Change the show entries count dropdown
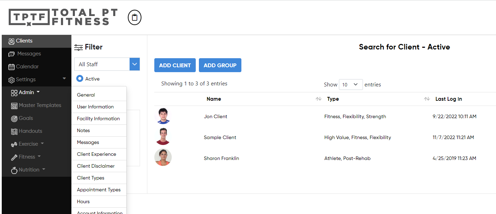 pyautogui.click(x=351, y=84)
